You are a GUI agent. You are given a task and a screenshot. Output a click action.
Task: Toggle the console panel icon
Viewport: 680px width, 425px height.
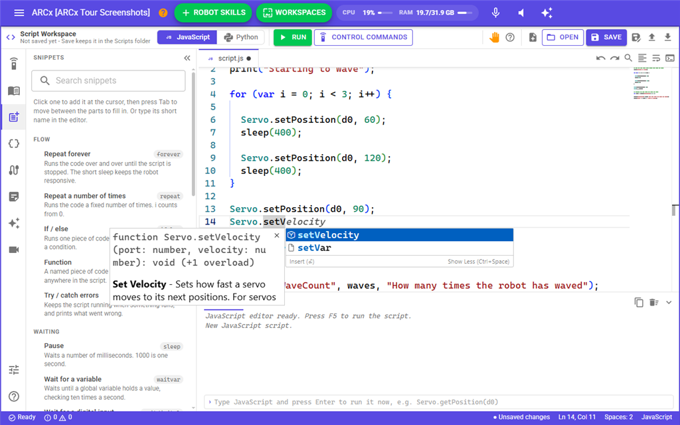pyautogui.click(x=670, y=58)
